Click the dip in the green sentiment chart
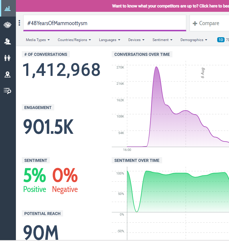This screenshot has height=241, width=229. coord(137,211)
